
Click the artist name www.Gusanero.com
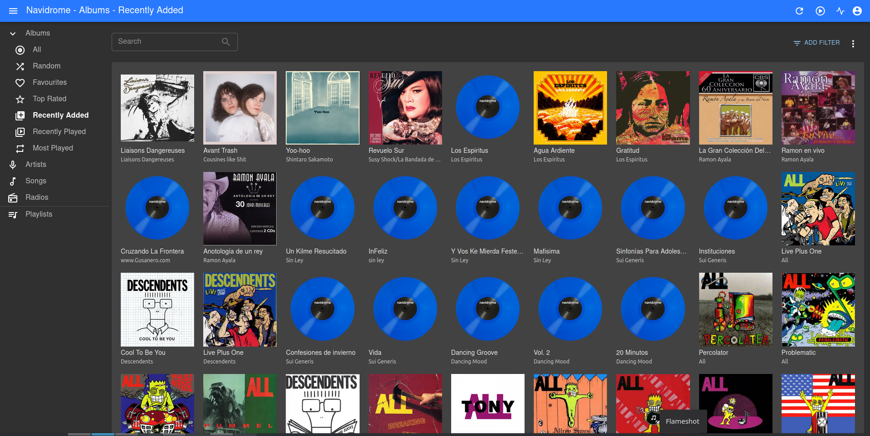(x=145, y=260)
